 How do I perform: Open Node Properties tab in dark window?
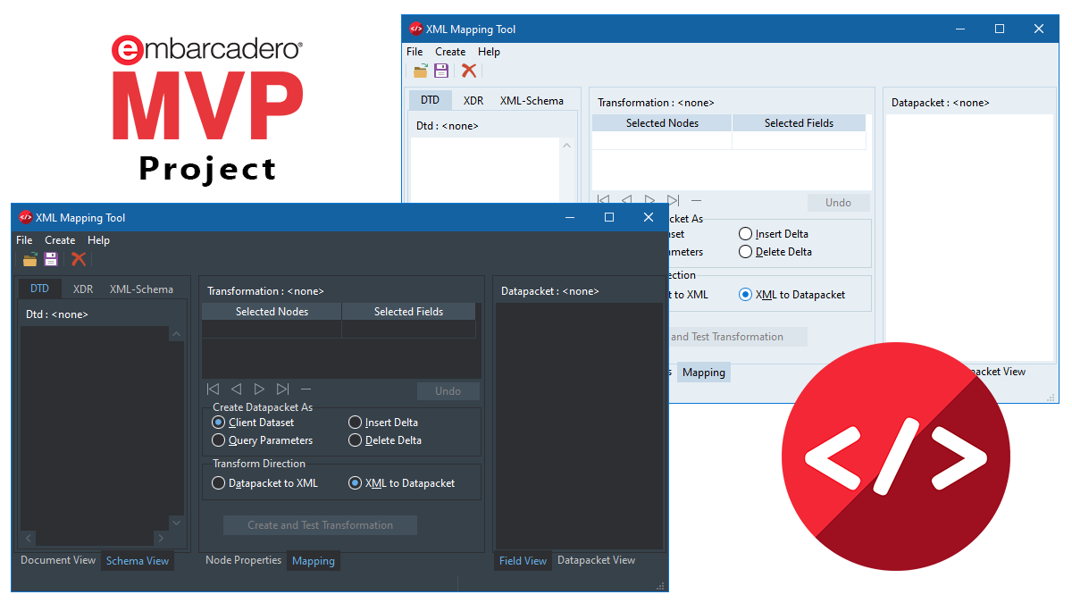tap(243, 560)
